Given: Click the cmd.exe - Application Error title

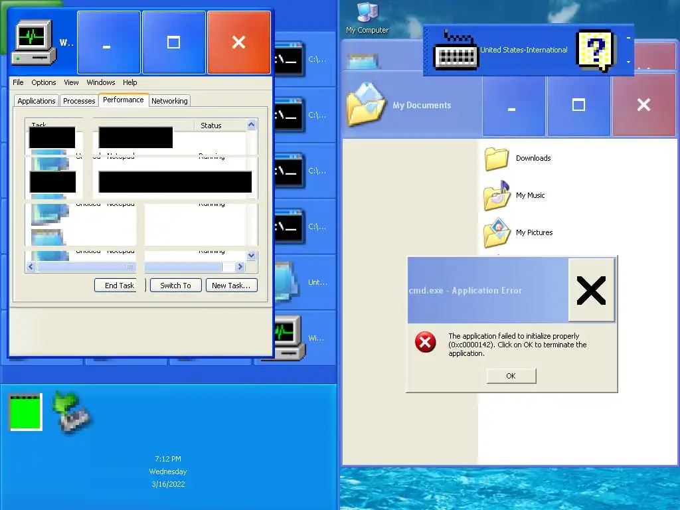Looking at the screenshot, I should pos(466,291).
